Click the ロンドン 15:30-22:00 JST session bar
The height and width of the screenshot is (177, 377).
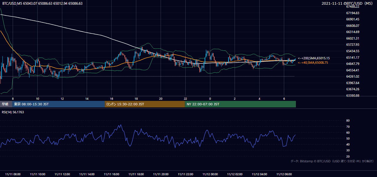pos(145,104)
